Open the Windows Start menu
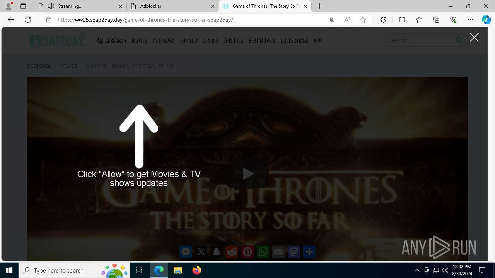The image size is (495, 278). coord(9,270)
